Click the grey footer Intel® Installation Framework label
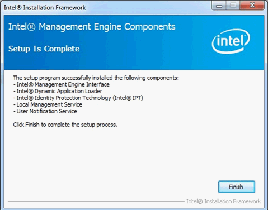 coord(223,201)
